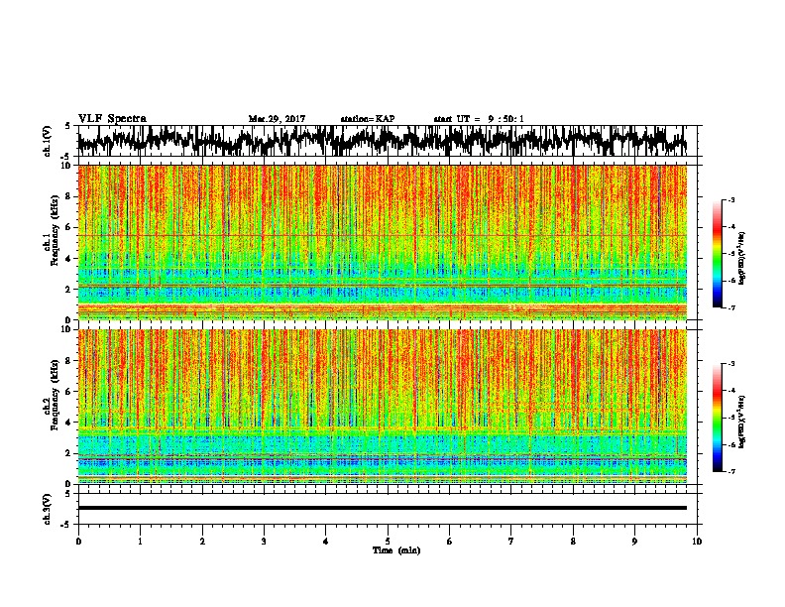Image resolution: width=785 pixels, height=607 pixels.
Task: Click the "-5" voltage tick of the ch.3(V) panel
Action: tap(66, 525)
